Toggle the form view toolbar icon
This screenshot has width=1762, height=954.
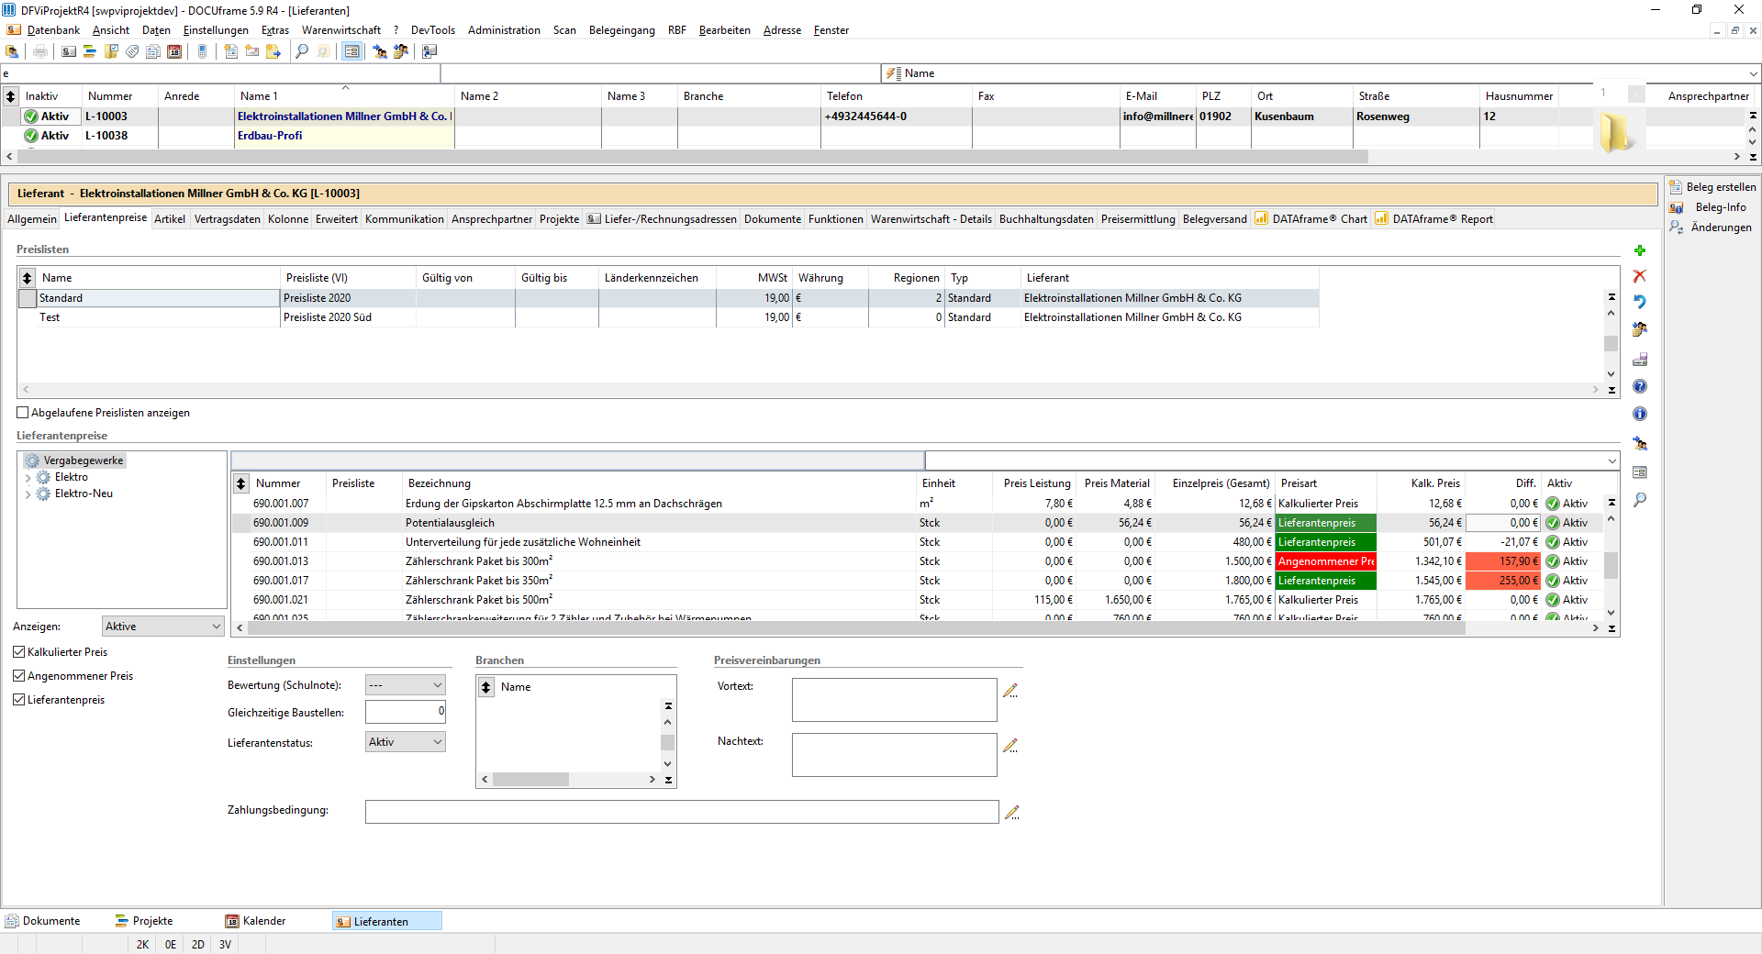[351, 51]
